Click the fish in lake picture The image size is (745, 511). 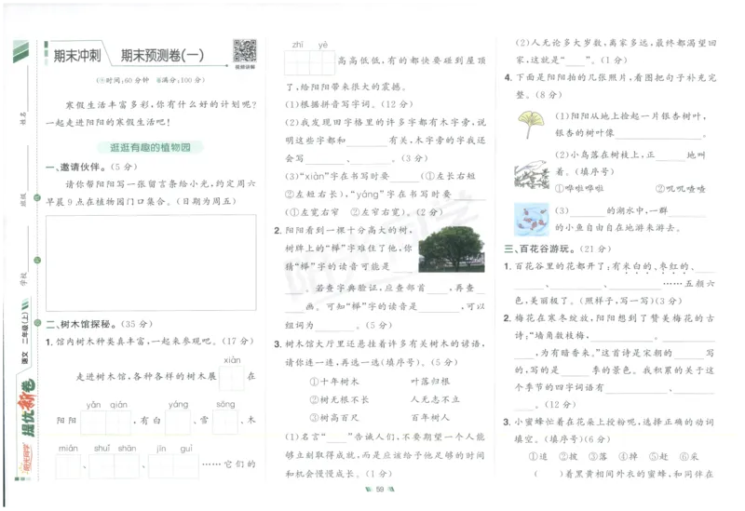click(x=531, y=219)
